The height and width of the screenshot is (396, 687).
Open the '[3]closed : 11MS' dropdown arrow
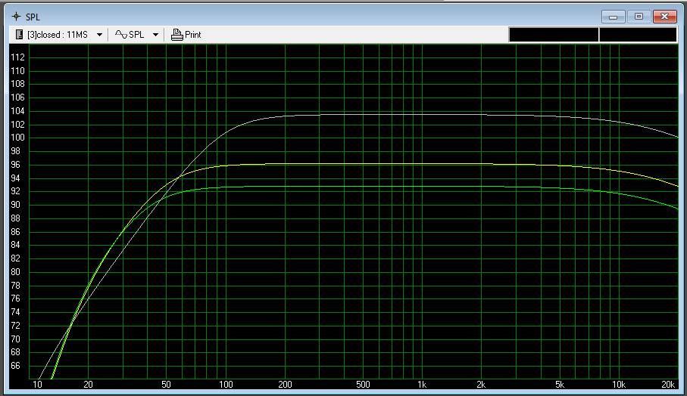pyautogui.click(x=99, y=35)
